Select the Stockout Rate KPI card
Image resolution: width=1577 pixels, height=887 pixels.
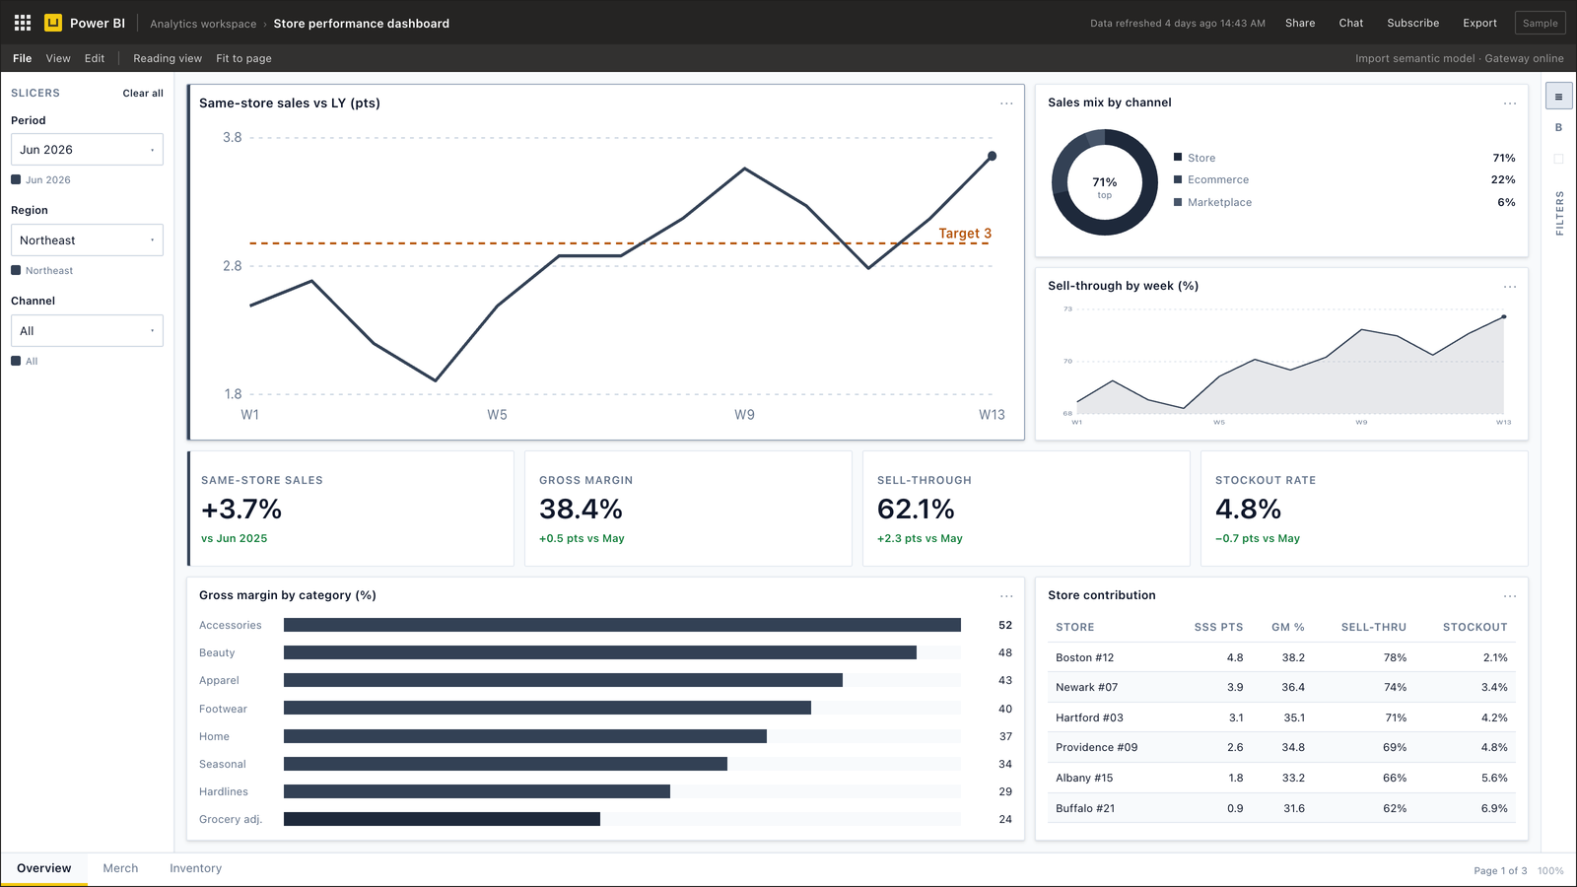click(1364, 509)
